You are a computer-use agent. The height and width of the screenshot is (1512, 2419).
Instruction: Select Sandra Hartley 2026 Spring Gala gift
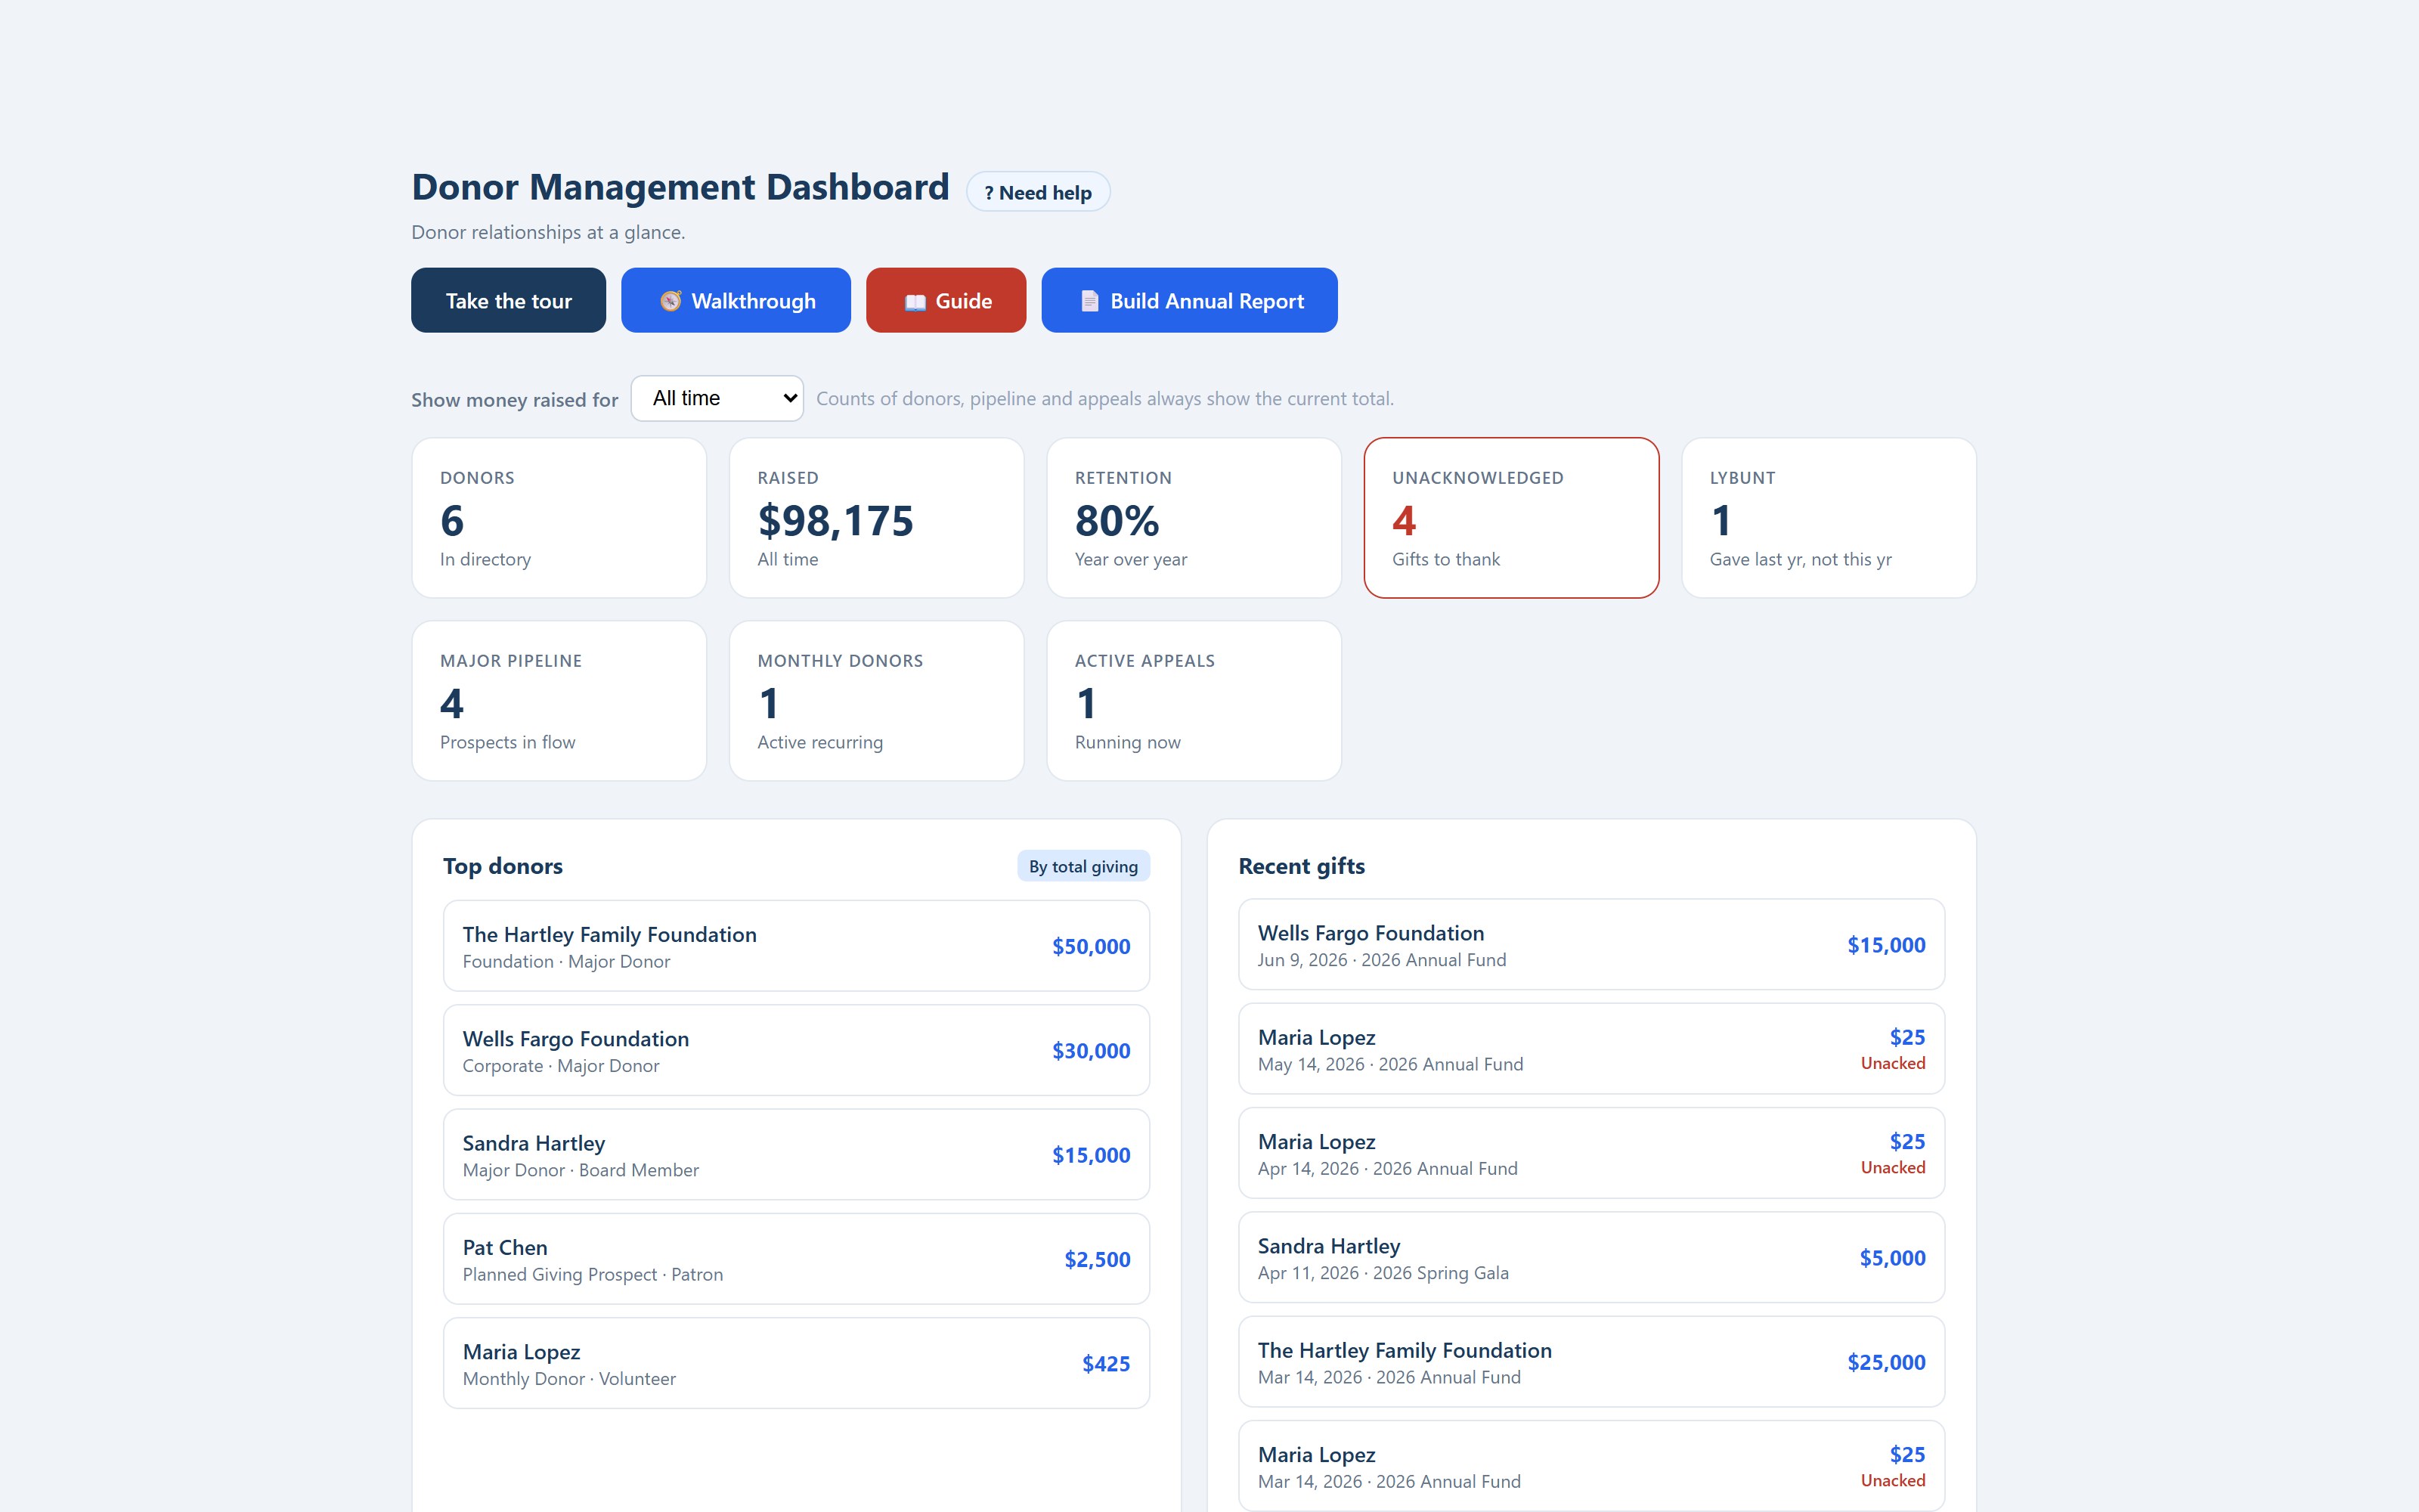(x=1591, y=1257)
